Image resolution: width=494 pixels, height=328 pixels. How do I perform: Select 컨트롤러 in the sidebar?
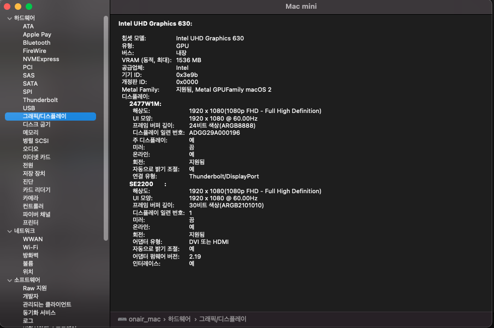(33, 206)
